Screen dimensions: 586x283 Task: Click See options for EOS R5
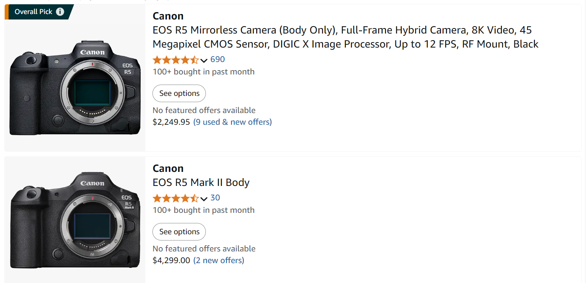coord(179,93)
